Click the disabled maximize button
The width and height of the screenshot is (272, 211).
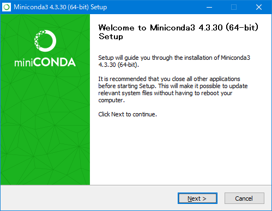(x=234, y=7)
